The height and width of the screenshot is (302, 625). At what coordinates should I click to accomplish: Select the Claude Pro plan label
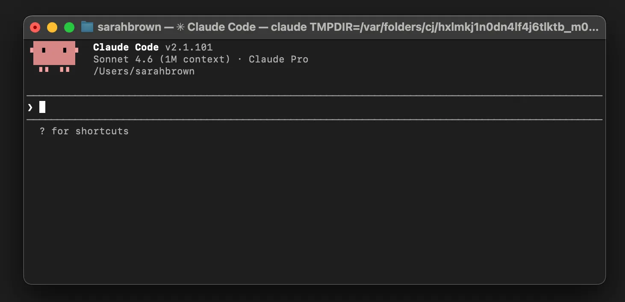click(278, 59)
